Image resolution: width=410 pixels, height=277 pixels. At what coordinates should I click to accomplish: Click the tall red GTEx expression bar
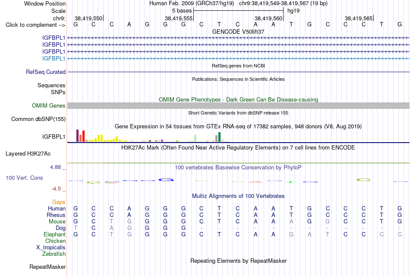click(83, 136)
